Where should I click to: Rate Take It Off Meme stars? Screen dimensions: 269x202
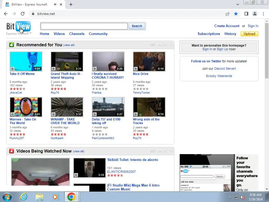(18, 89)
